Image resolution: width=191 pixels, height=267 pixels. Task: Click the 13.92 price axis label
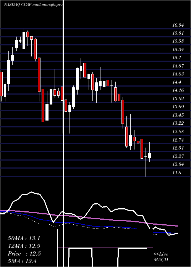pyautogui.click(x=178, y=99)
